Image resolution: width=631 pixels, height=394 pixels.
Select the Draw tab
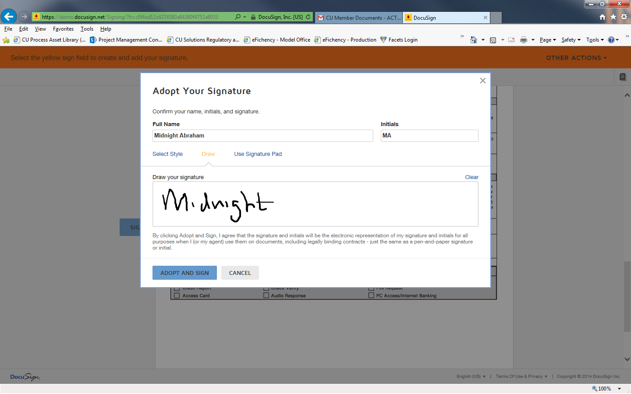pos(208,154)
